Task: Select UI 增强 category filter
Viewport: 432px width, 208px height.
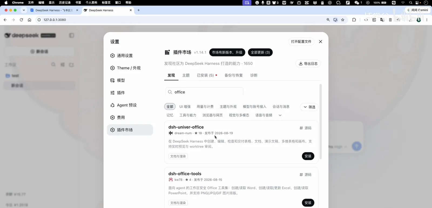Action: click(185, 107)
